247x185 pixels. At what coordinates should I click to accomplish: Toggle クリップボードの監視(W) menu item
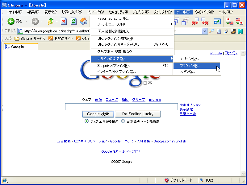click(x=132, y=51)
